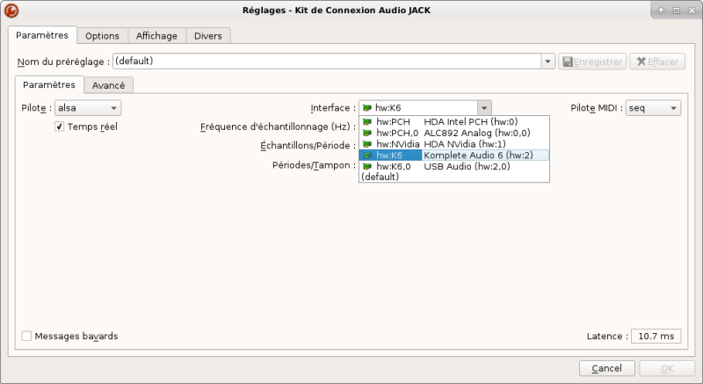Click the preset name input field
The height and width of the screenshot is (384, 703).
(x=327, y=62)
